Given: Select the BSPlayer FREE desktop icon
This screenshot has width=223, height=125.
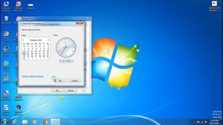Looking at the screenshot, I should [x=6, y=66].
